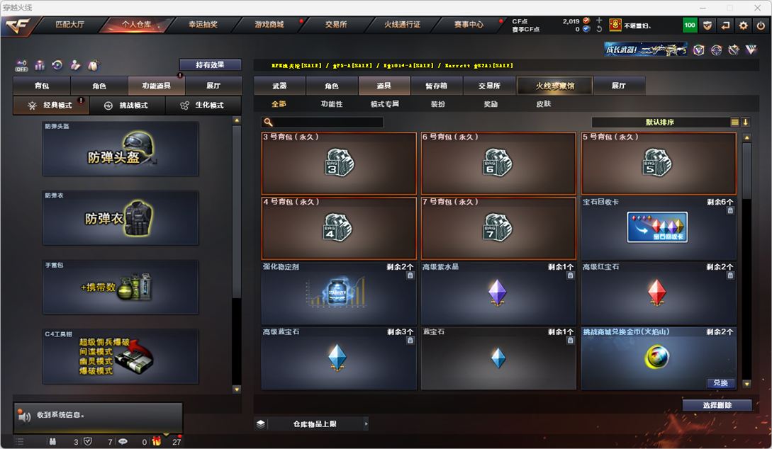
Task: Click the 选择删除 button
Action: tap(717, 405)
